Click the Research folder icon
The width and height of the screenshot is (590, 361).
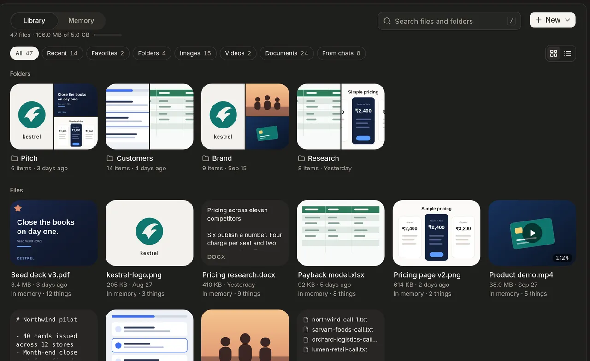[302, 158]
